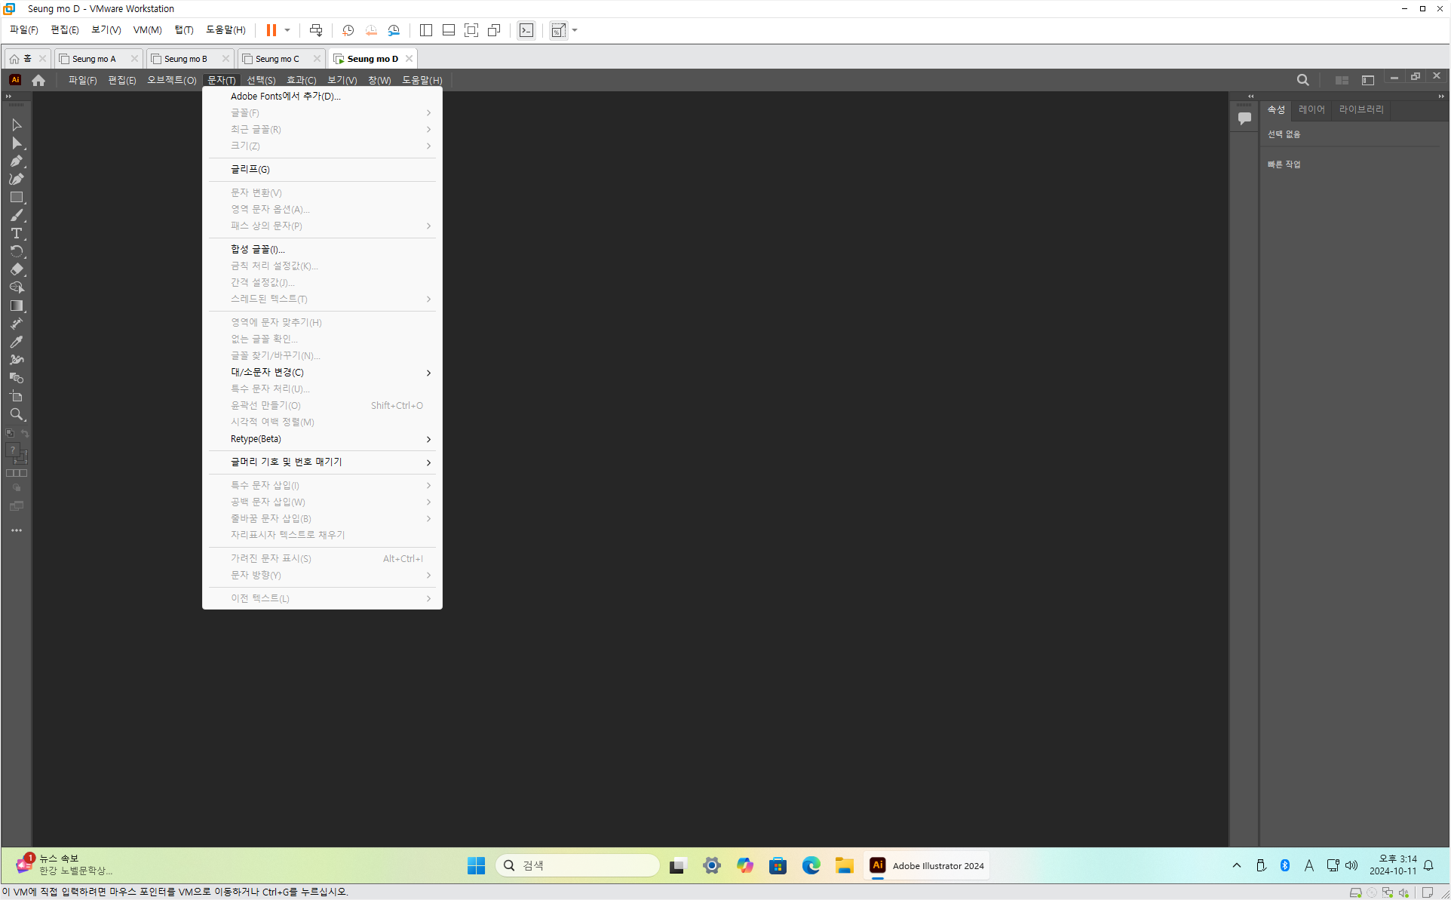Open File Explorer from taskbar
The height and width of the screenshot is (900, 1451).
[844, 865]
